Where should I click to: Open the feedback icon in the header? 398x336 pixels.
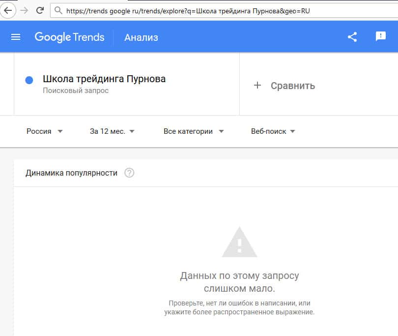pos(381,36)
